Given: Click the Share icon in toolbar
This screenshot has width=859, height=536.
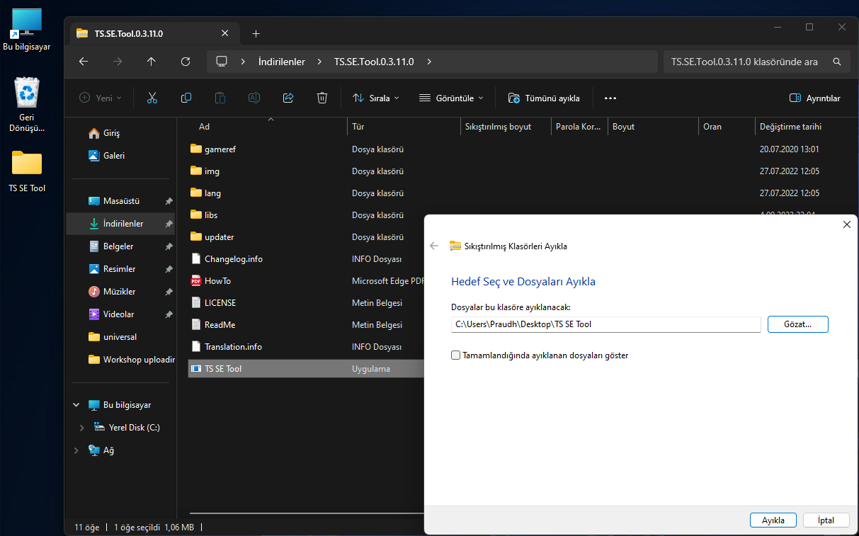Looking at the screenshot, I should tap(288, 98).
